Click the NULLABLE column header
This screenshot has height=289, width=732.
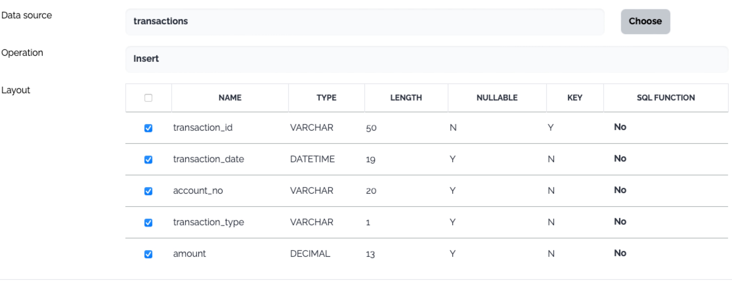click(497, 98)
